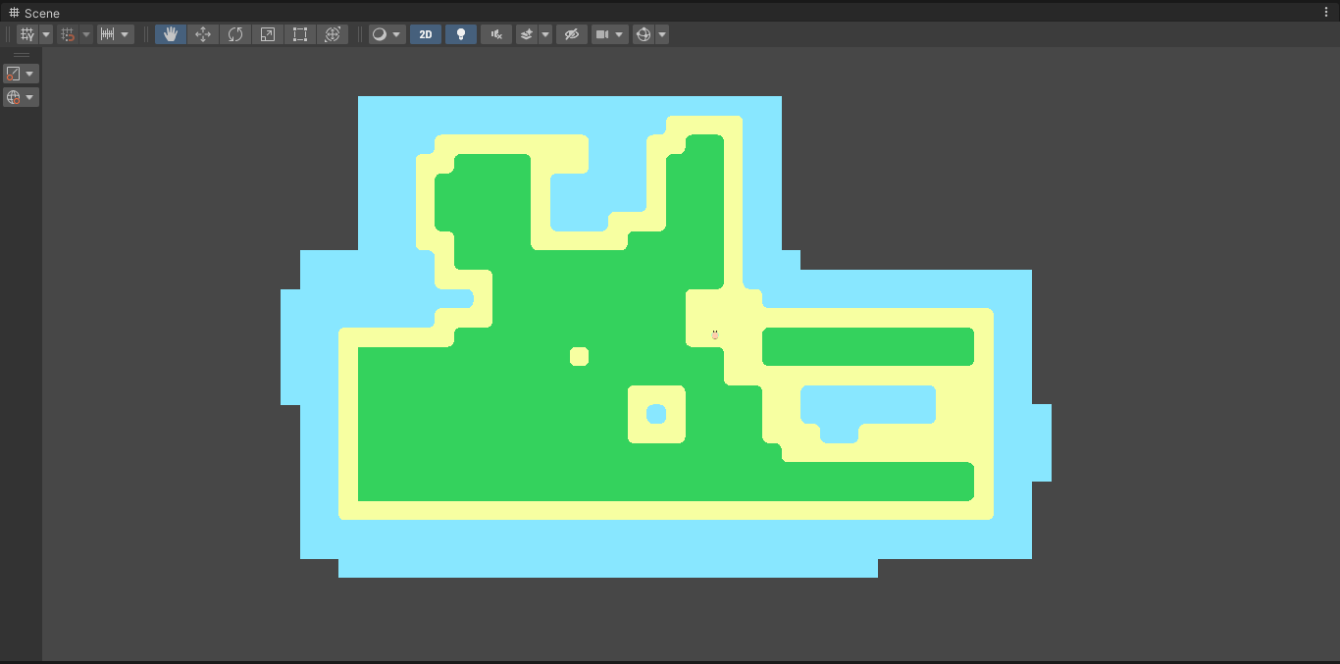Select the Move tool
Viewport: 1340px width, 664px height.
[x=203, y=33]
